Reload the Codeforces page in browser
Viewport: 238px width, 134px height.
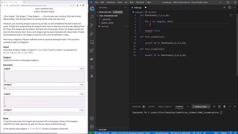pos(7,6)
